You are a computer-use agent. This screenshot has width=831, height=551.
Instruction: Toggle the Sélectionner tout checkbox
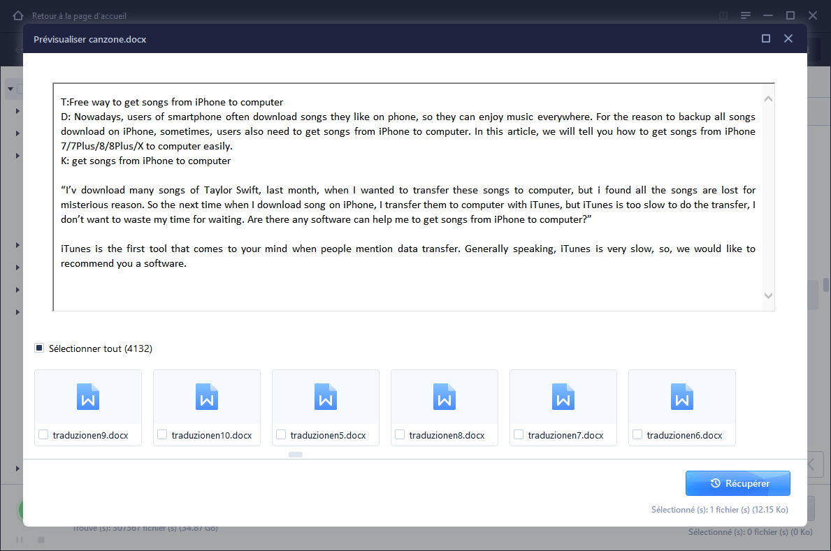pos(39,348)
